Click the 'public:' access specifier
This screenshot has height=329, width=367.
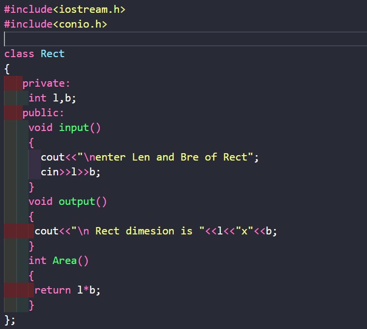[x=43, y=113]
